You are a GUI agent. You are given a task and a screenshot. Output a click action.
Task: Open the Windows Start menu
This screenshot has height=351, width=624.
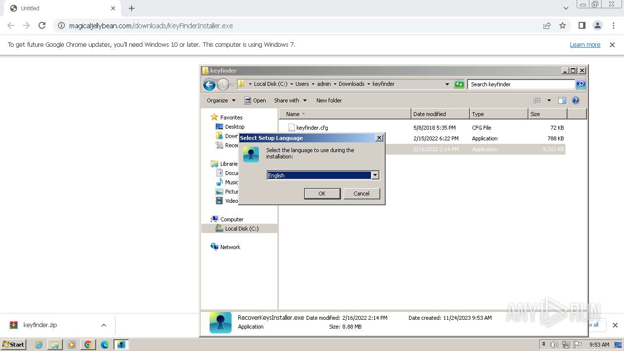click(x=13, y=345)
